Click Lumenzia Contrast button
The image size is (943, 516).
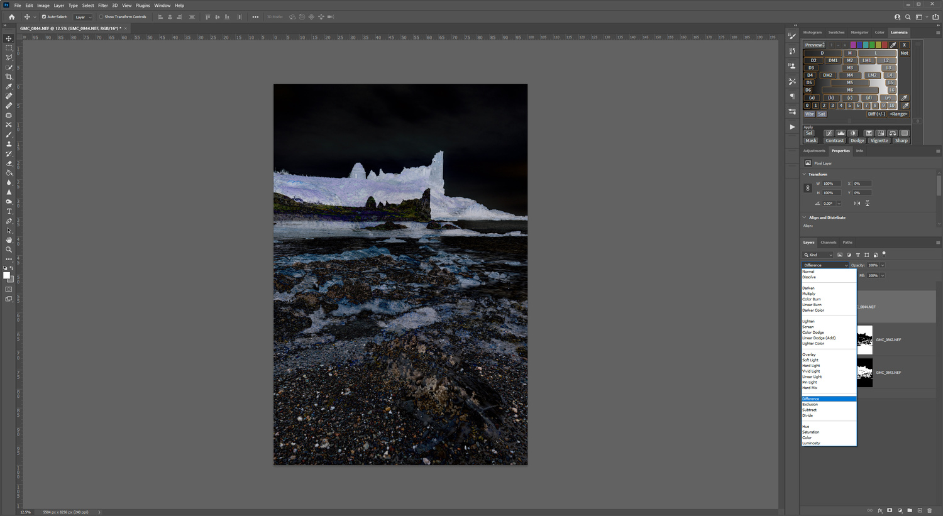(835, 140)
